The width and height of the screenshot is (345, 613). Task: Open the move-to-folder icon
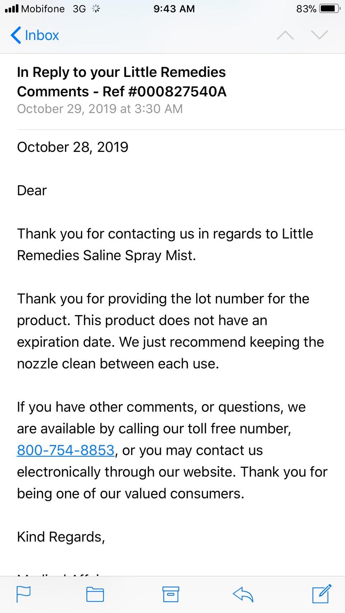point(95,594)
